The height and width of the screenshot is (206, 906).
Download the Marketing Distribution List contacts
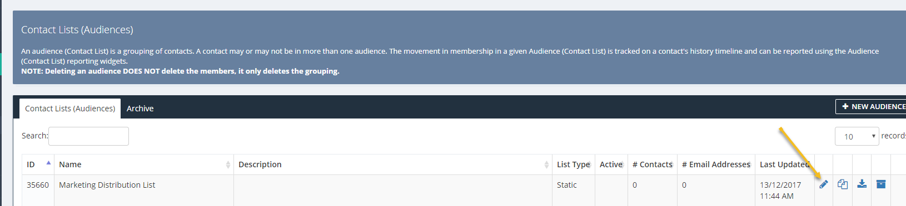point(862,184)
